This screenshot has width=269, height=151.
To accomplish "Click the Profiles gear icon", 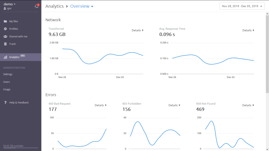I will point(5,29).
